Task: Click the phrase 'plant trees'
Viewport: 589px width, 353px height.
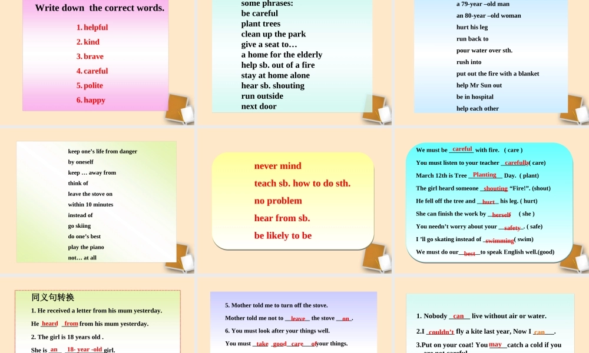Action: 261,24
